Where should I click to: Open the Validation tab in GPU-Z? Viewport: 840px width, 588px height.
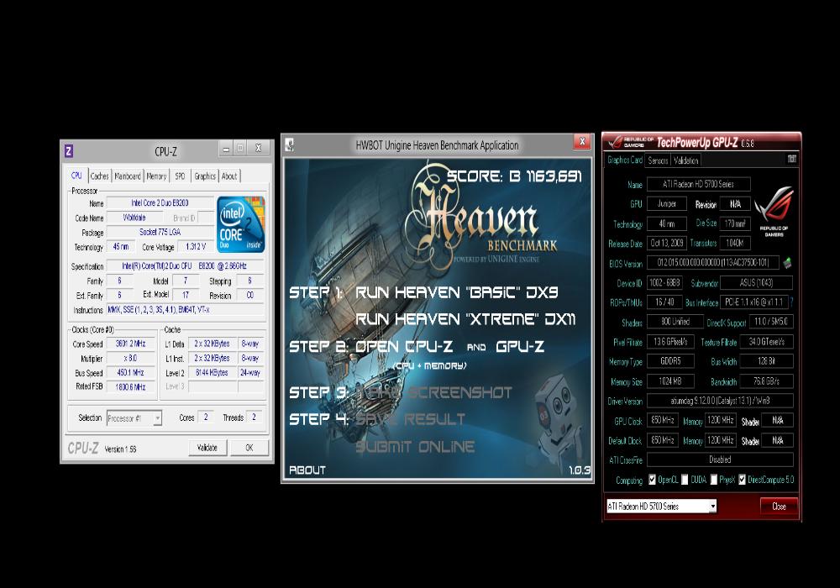[x=685, y=160]
